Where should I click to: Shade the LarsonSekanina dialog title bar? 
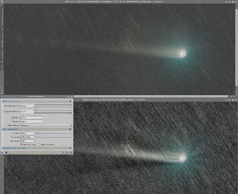click(x=68, y=97)
